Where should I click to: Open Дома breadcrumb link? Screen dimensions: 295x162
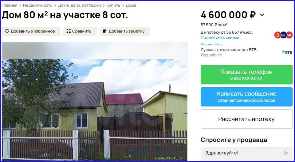(131, 6)
